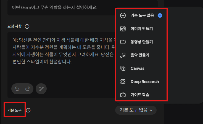Redo the instruction edit
The width and height of the screenshot is (203, 124).
click(27, 89)
